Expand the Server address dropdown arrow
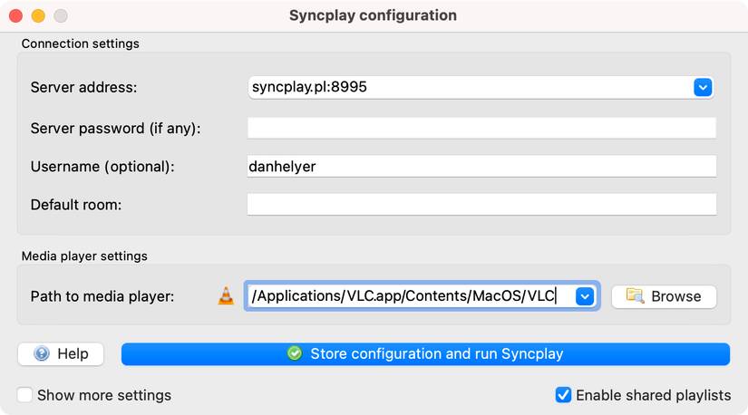 tap(703, 87)
